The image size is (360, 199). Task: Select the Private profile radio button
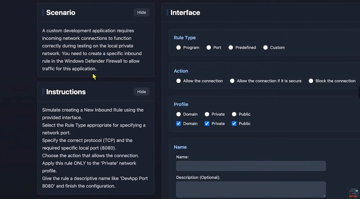pyautogui.click(x=207, y=114)
